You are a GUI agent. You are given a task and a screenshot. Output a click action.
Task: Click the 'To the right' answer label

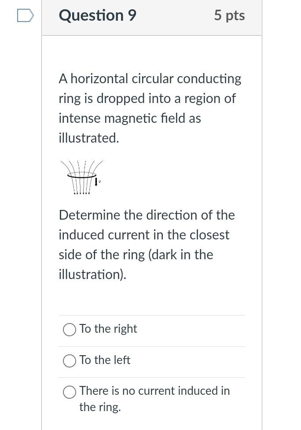point(108,329)
